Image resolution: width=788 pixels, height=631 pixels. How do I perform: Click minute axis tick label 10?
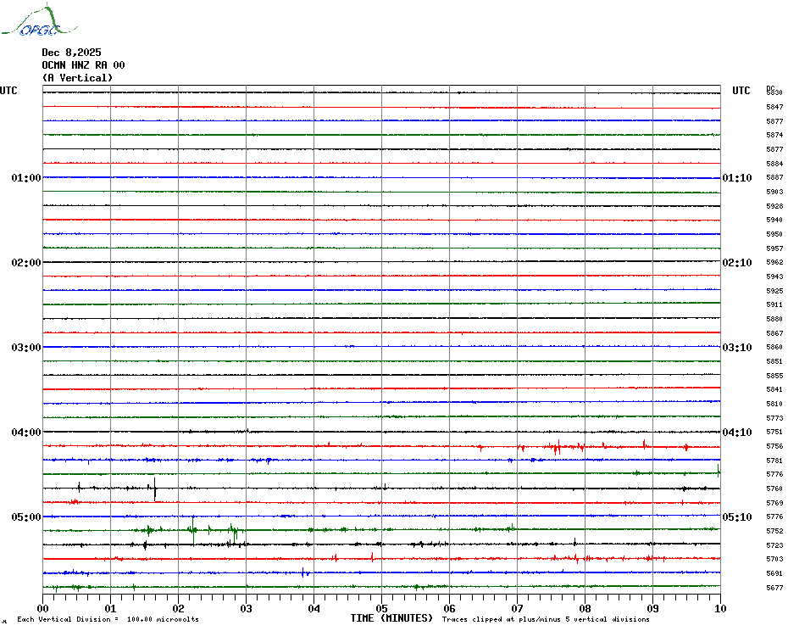720,608
